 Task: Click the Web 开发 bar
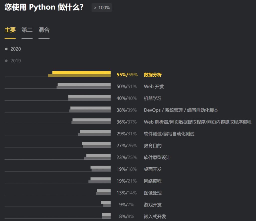point(83,86)
